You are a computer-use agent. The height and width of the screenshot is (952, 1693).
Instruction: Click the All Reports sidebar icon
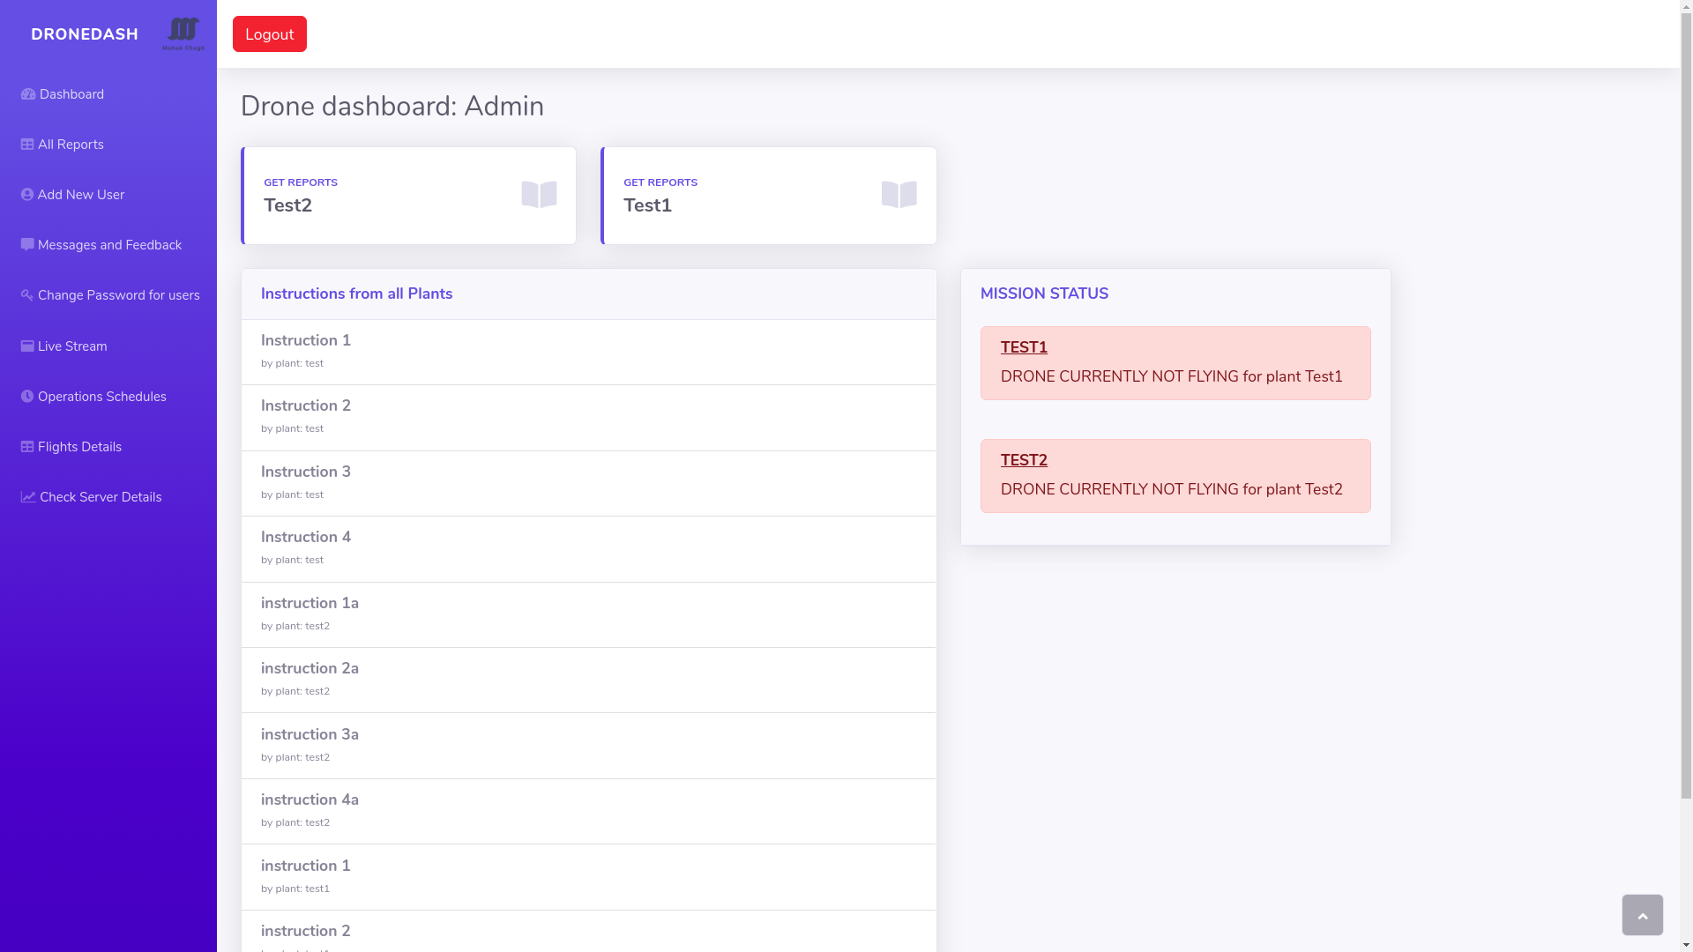point(26,143)
